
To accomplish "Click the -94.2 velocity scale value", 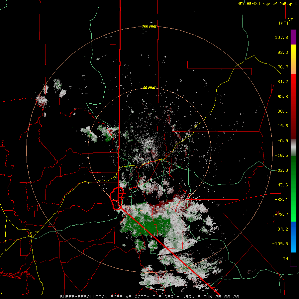I will point(281,229).
